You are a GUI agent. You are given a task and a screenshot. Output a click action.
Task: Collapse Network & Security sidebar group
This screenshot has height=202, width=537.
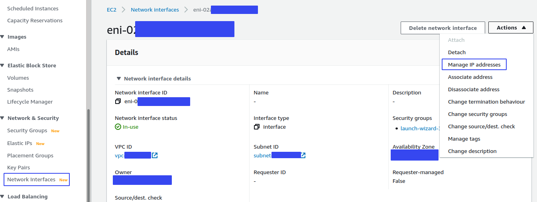coord(2,118)
